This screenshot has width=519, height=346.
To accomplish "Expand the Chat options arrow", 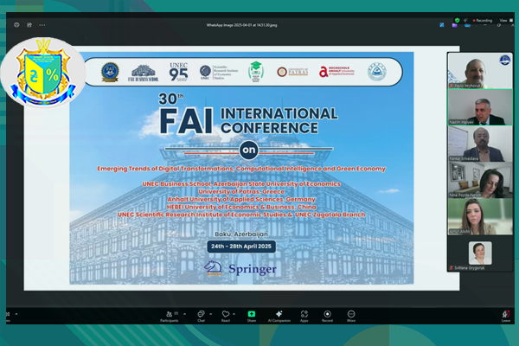I will coord(211,314).
